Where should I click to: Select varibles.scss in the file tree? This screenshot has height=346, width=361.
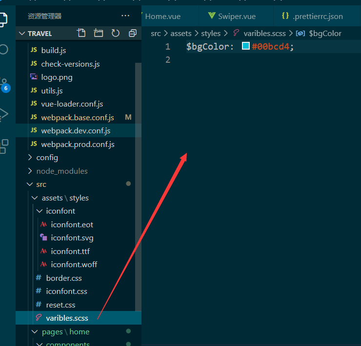[79, 318]
